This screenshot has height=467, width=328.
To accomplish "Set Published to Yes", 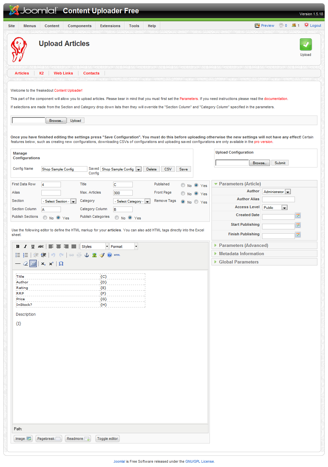I will click(196, 185).
